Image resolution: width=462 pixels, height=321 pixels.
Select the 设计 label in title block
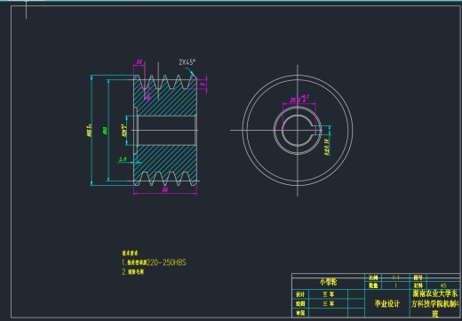300,294
